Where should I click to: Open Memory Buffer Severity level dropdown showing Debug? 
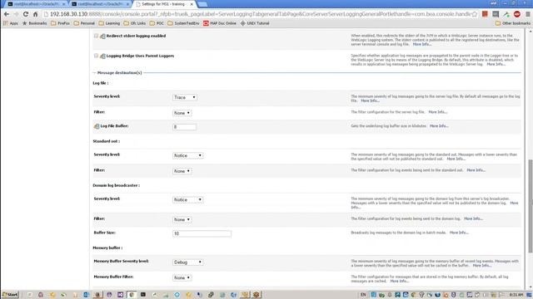tap(188, 262)
